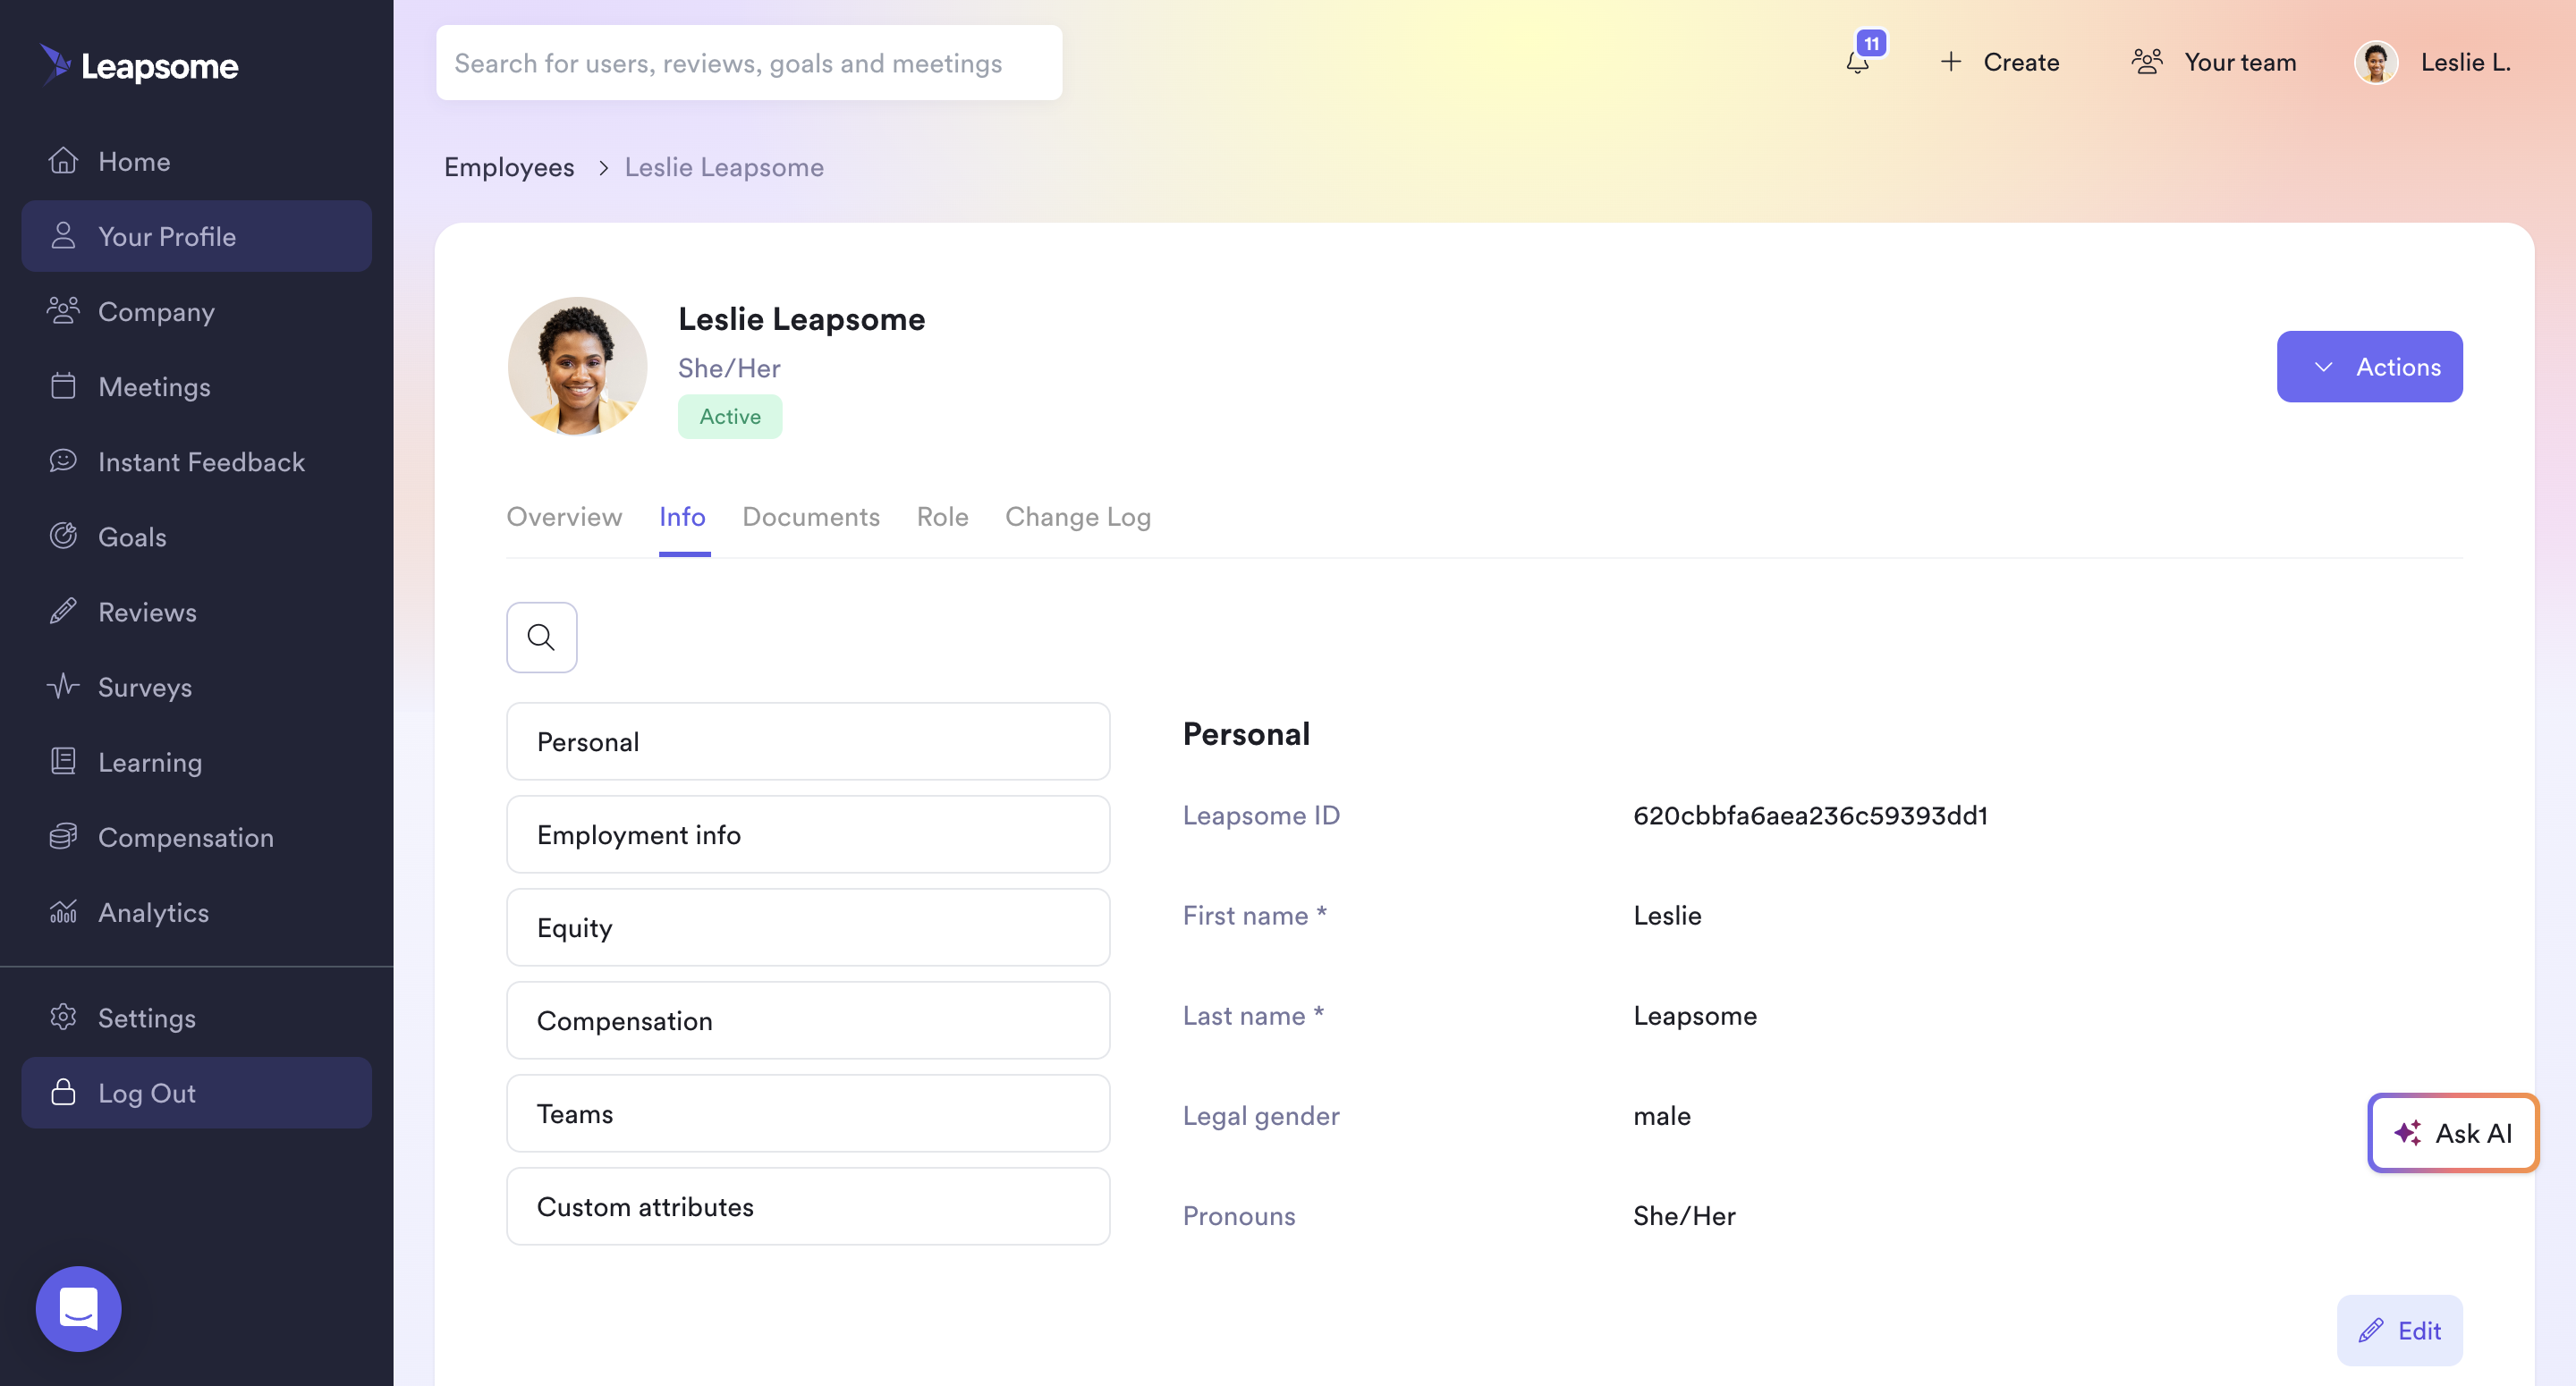Screen dimensions: 2576x1386
Task: Open the Employment info section
Action: 808,834
